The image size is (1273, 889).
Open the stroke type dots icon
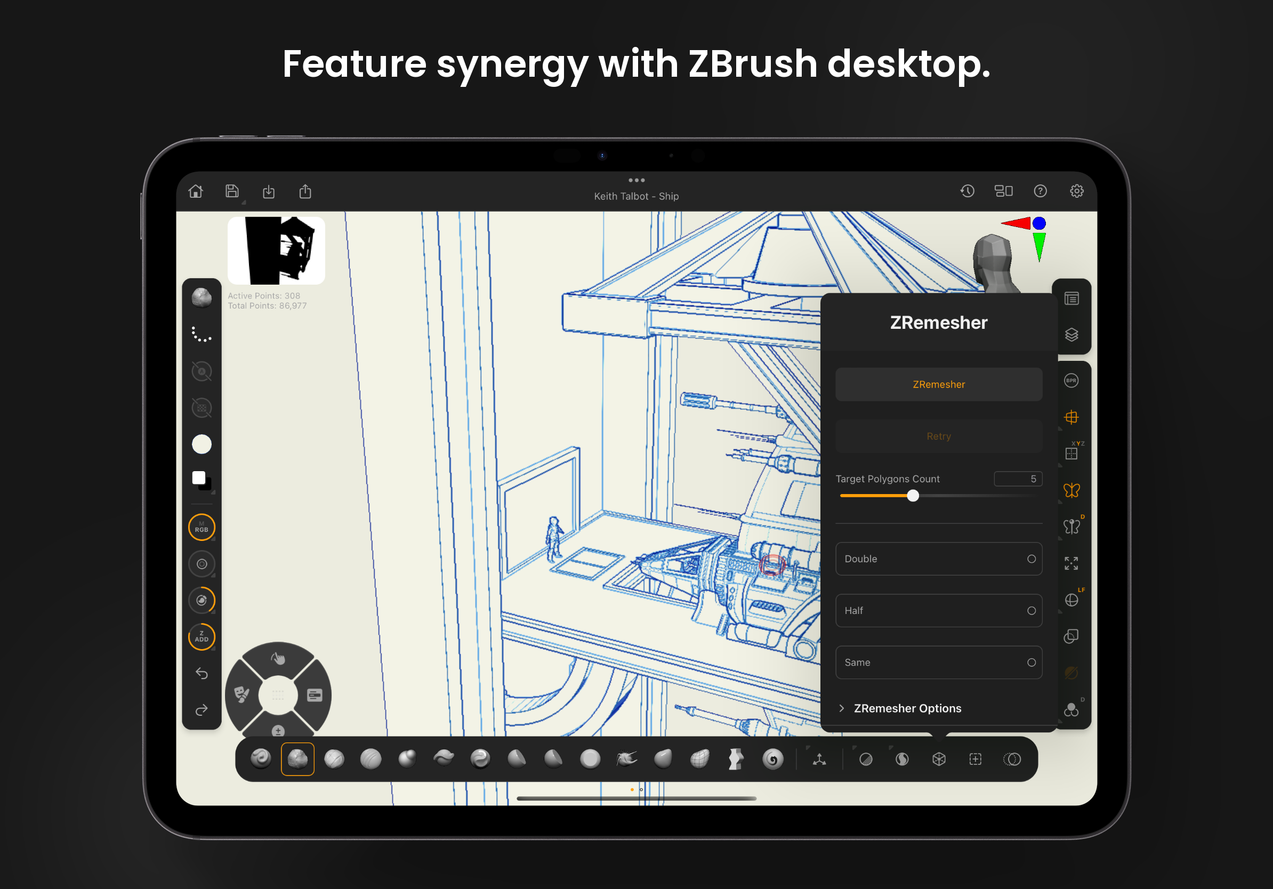(x=202, y=334)
